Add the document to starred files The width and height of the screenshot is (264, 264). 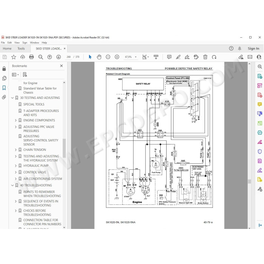tap(14, 57)
